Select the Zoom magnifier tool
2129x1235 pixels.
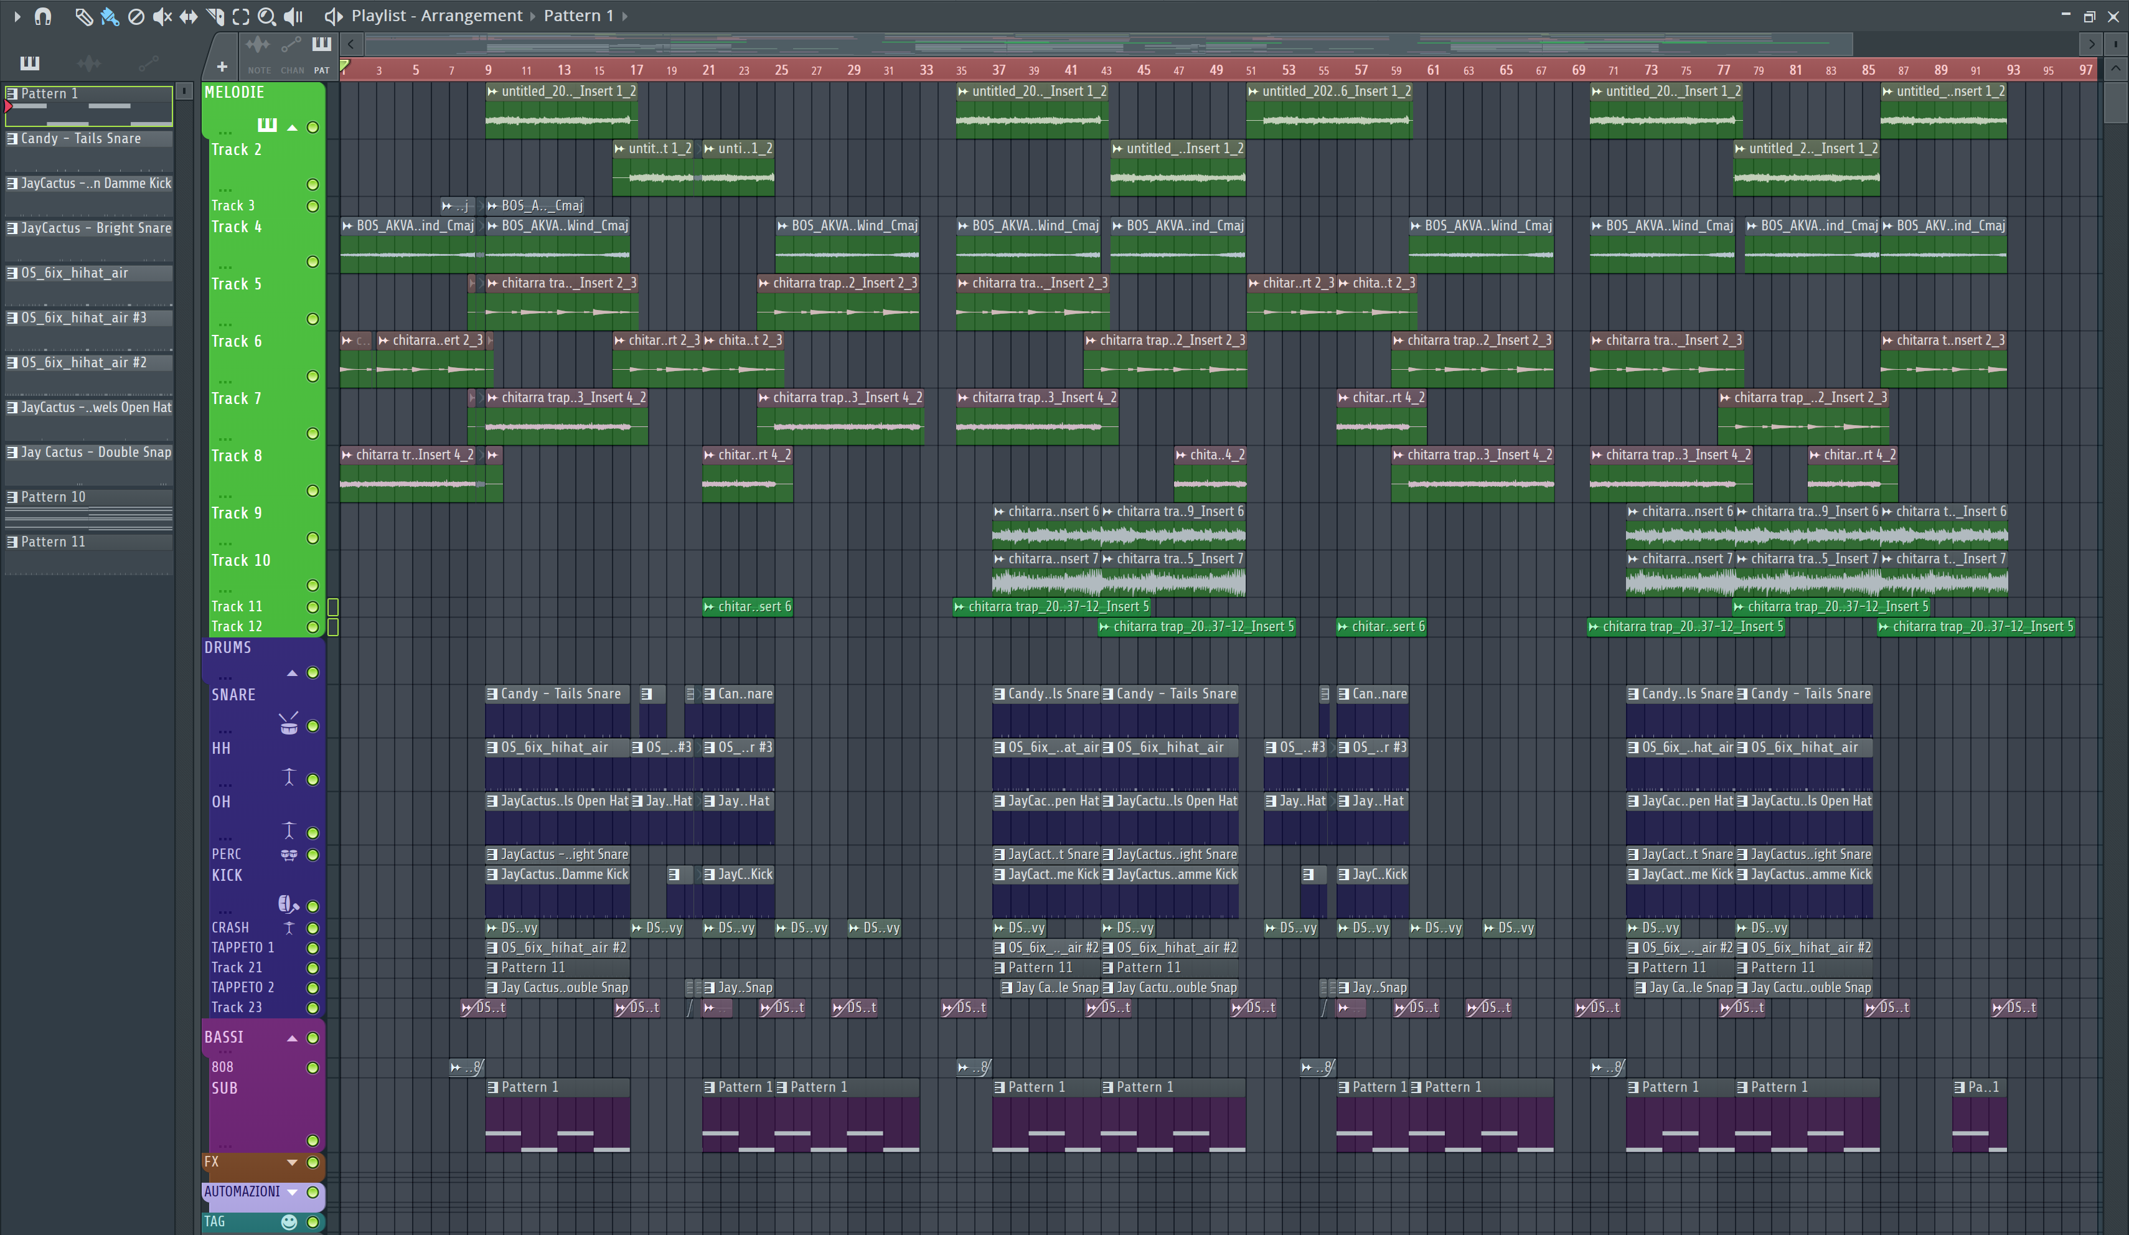pos(267,16)
